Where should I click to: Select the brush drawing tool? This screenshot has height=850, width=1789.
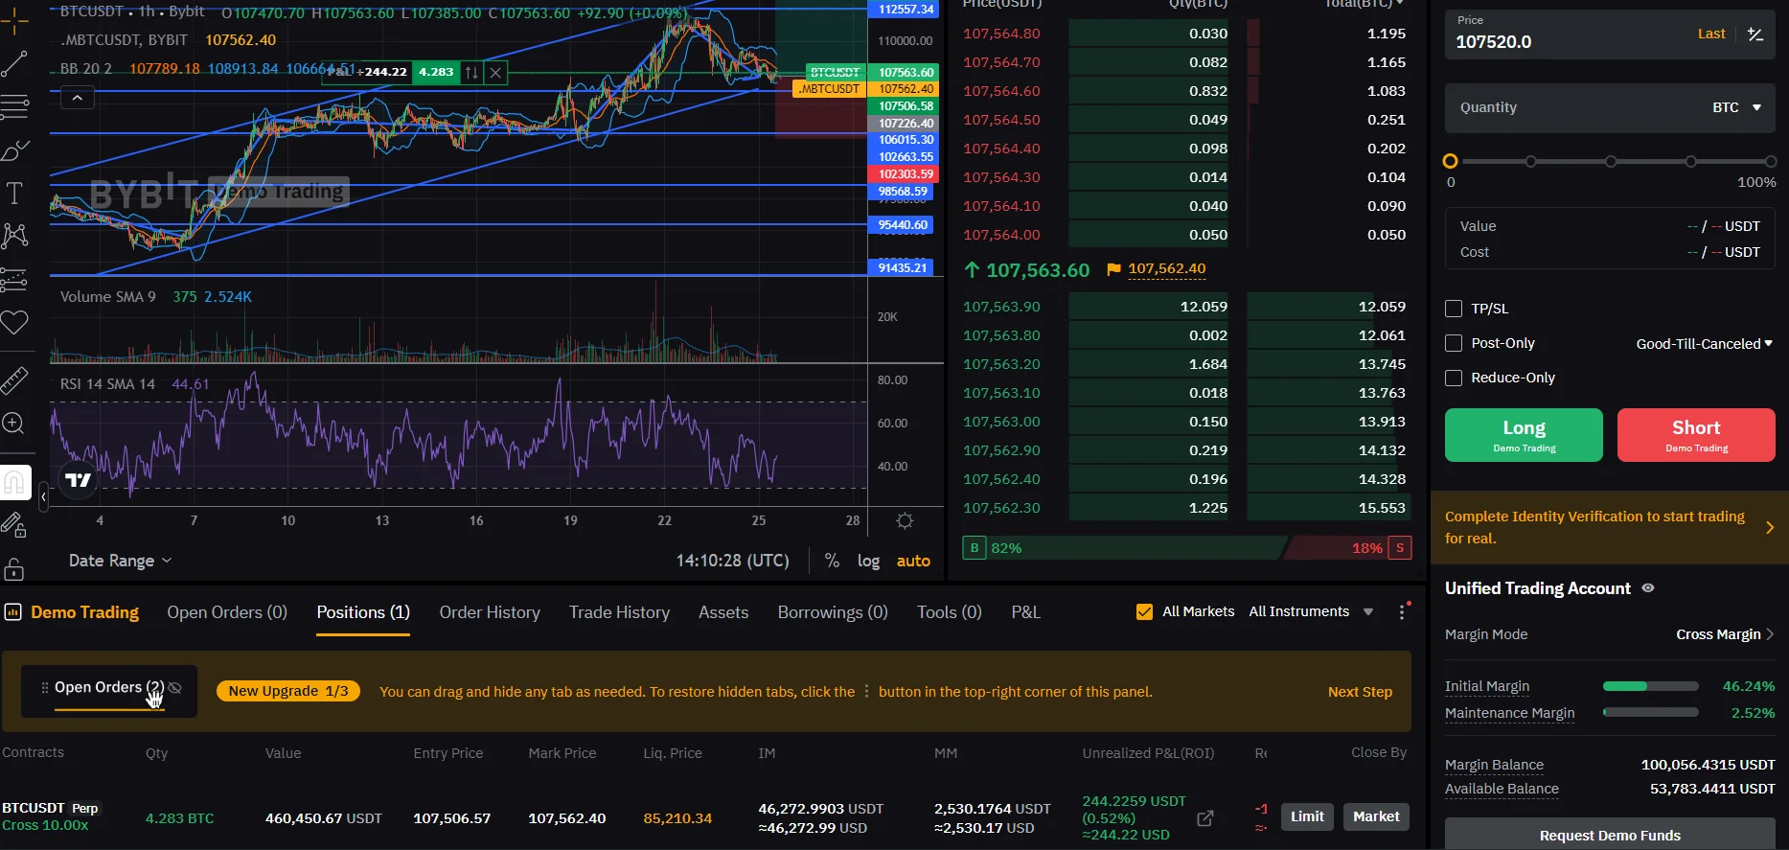(14, 150)
